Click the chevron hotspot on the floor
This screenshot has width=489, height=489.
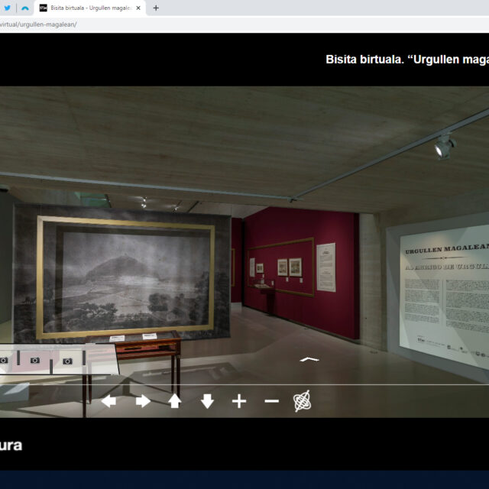309,359
